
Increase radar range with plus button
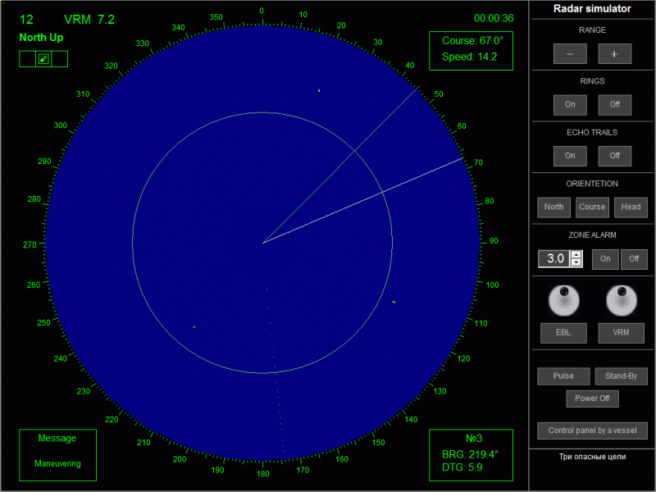[614, 54]
